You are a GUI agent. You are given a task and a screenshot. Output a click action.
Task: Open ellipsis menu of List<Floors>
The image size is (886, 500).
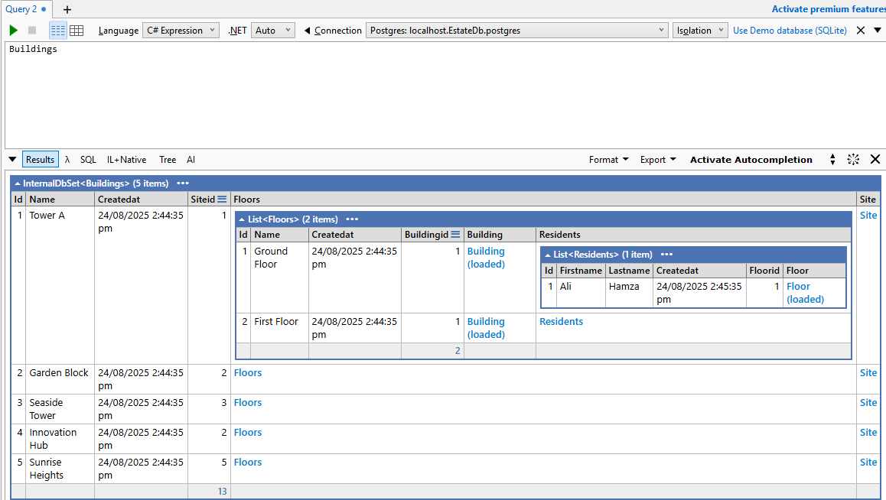pos(352,219)
